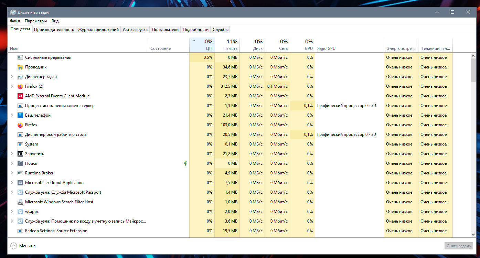Click the Microsoft Text Input Application icon
The height and width of the screenshot is (258, 480).
pos(20,183)
